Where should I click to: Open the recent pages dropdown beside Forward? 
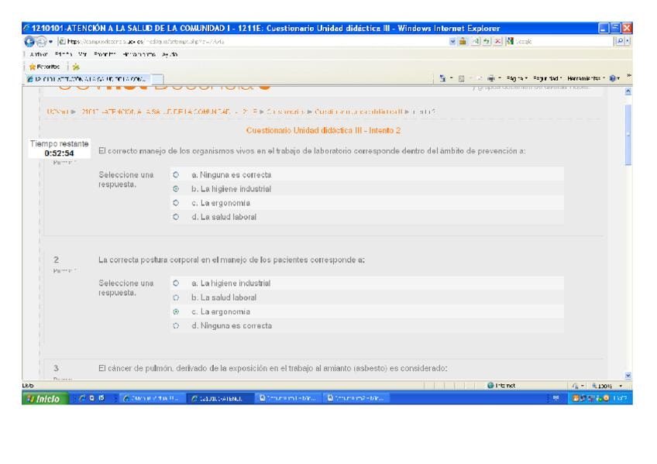tap(50, 42)
